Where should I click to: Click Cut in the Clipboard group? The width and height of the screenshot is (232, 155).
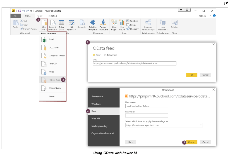(x=23, y=21)
